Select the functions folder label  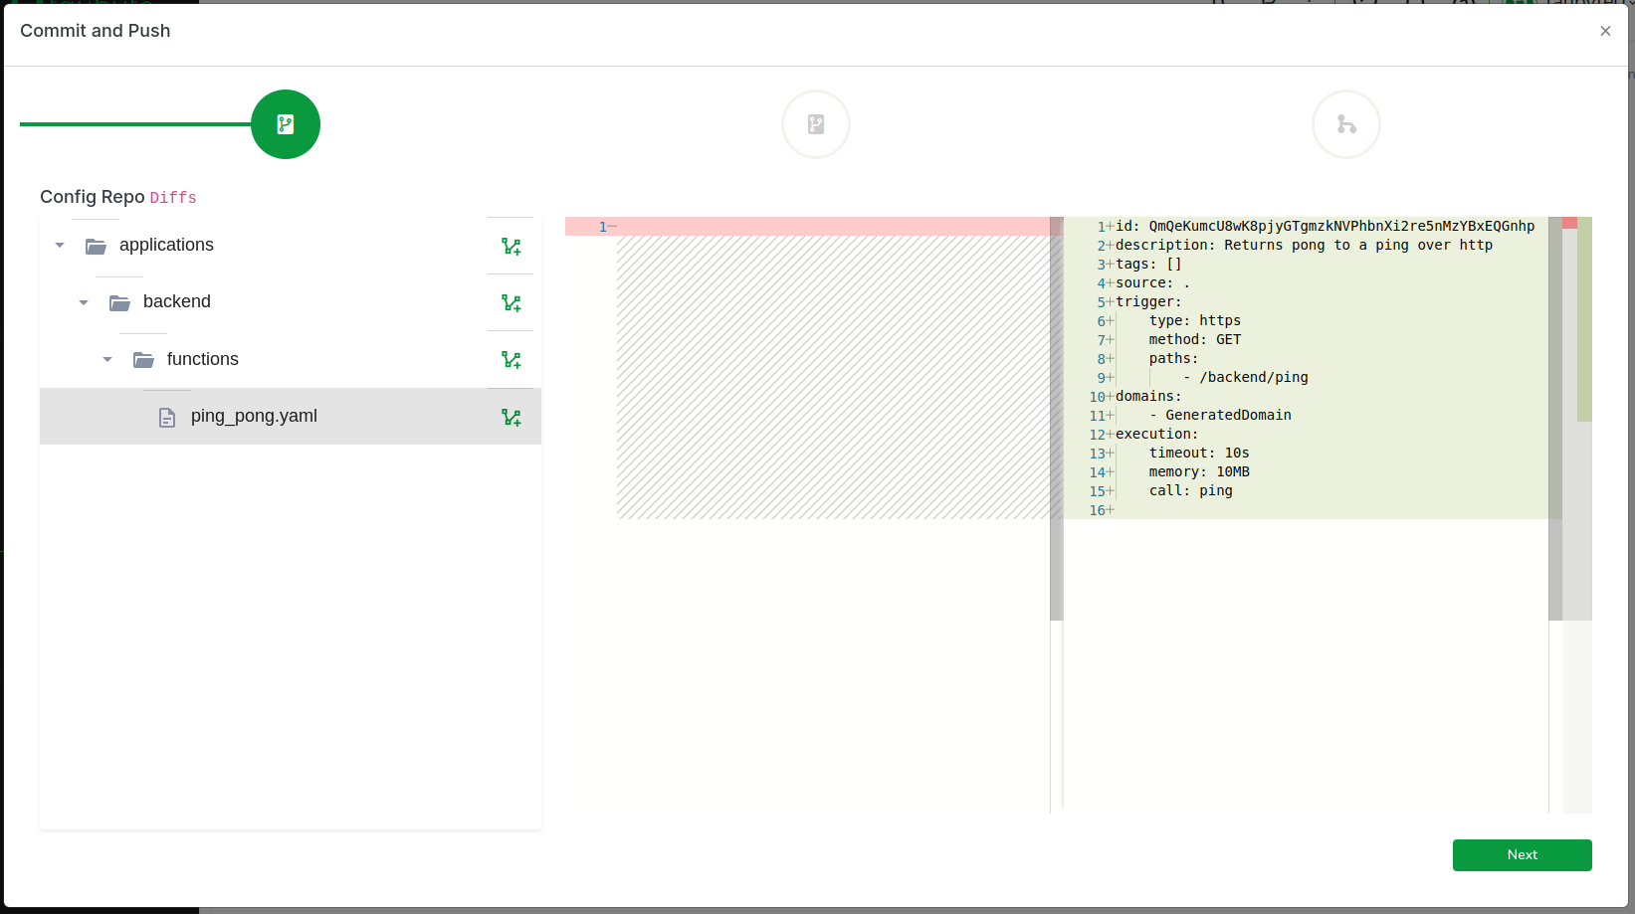[203, 359]
